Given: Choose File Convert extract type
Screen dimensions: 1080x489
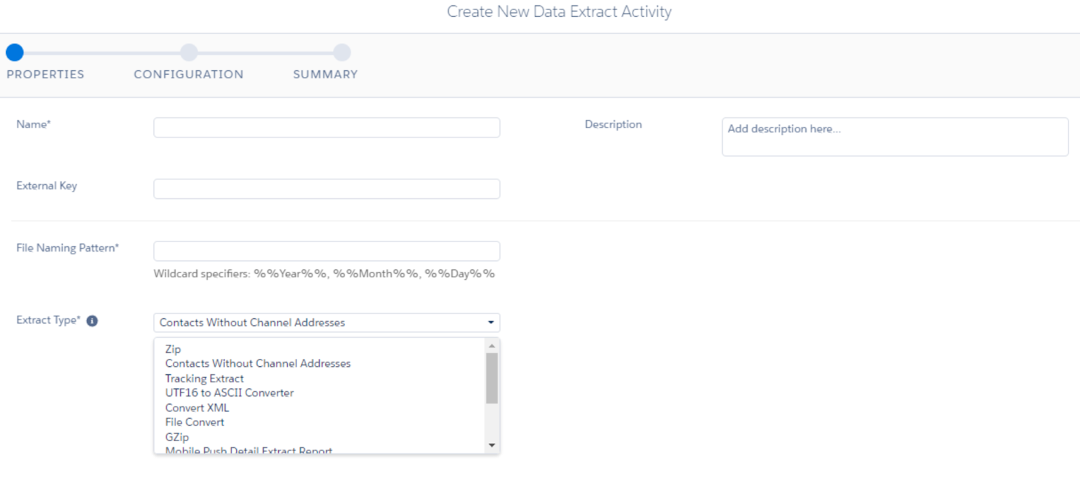Looking at the screenshot, I should (195, 422).
